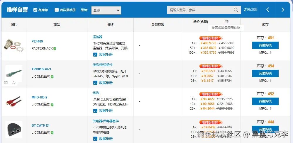Click 限时折扣价 badge in TRD815GR-3 row

pos(211,66)
